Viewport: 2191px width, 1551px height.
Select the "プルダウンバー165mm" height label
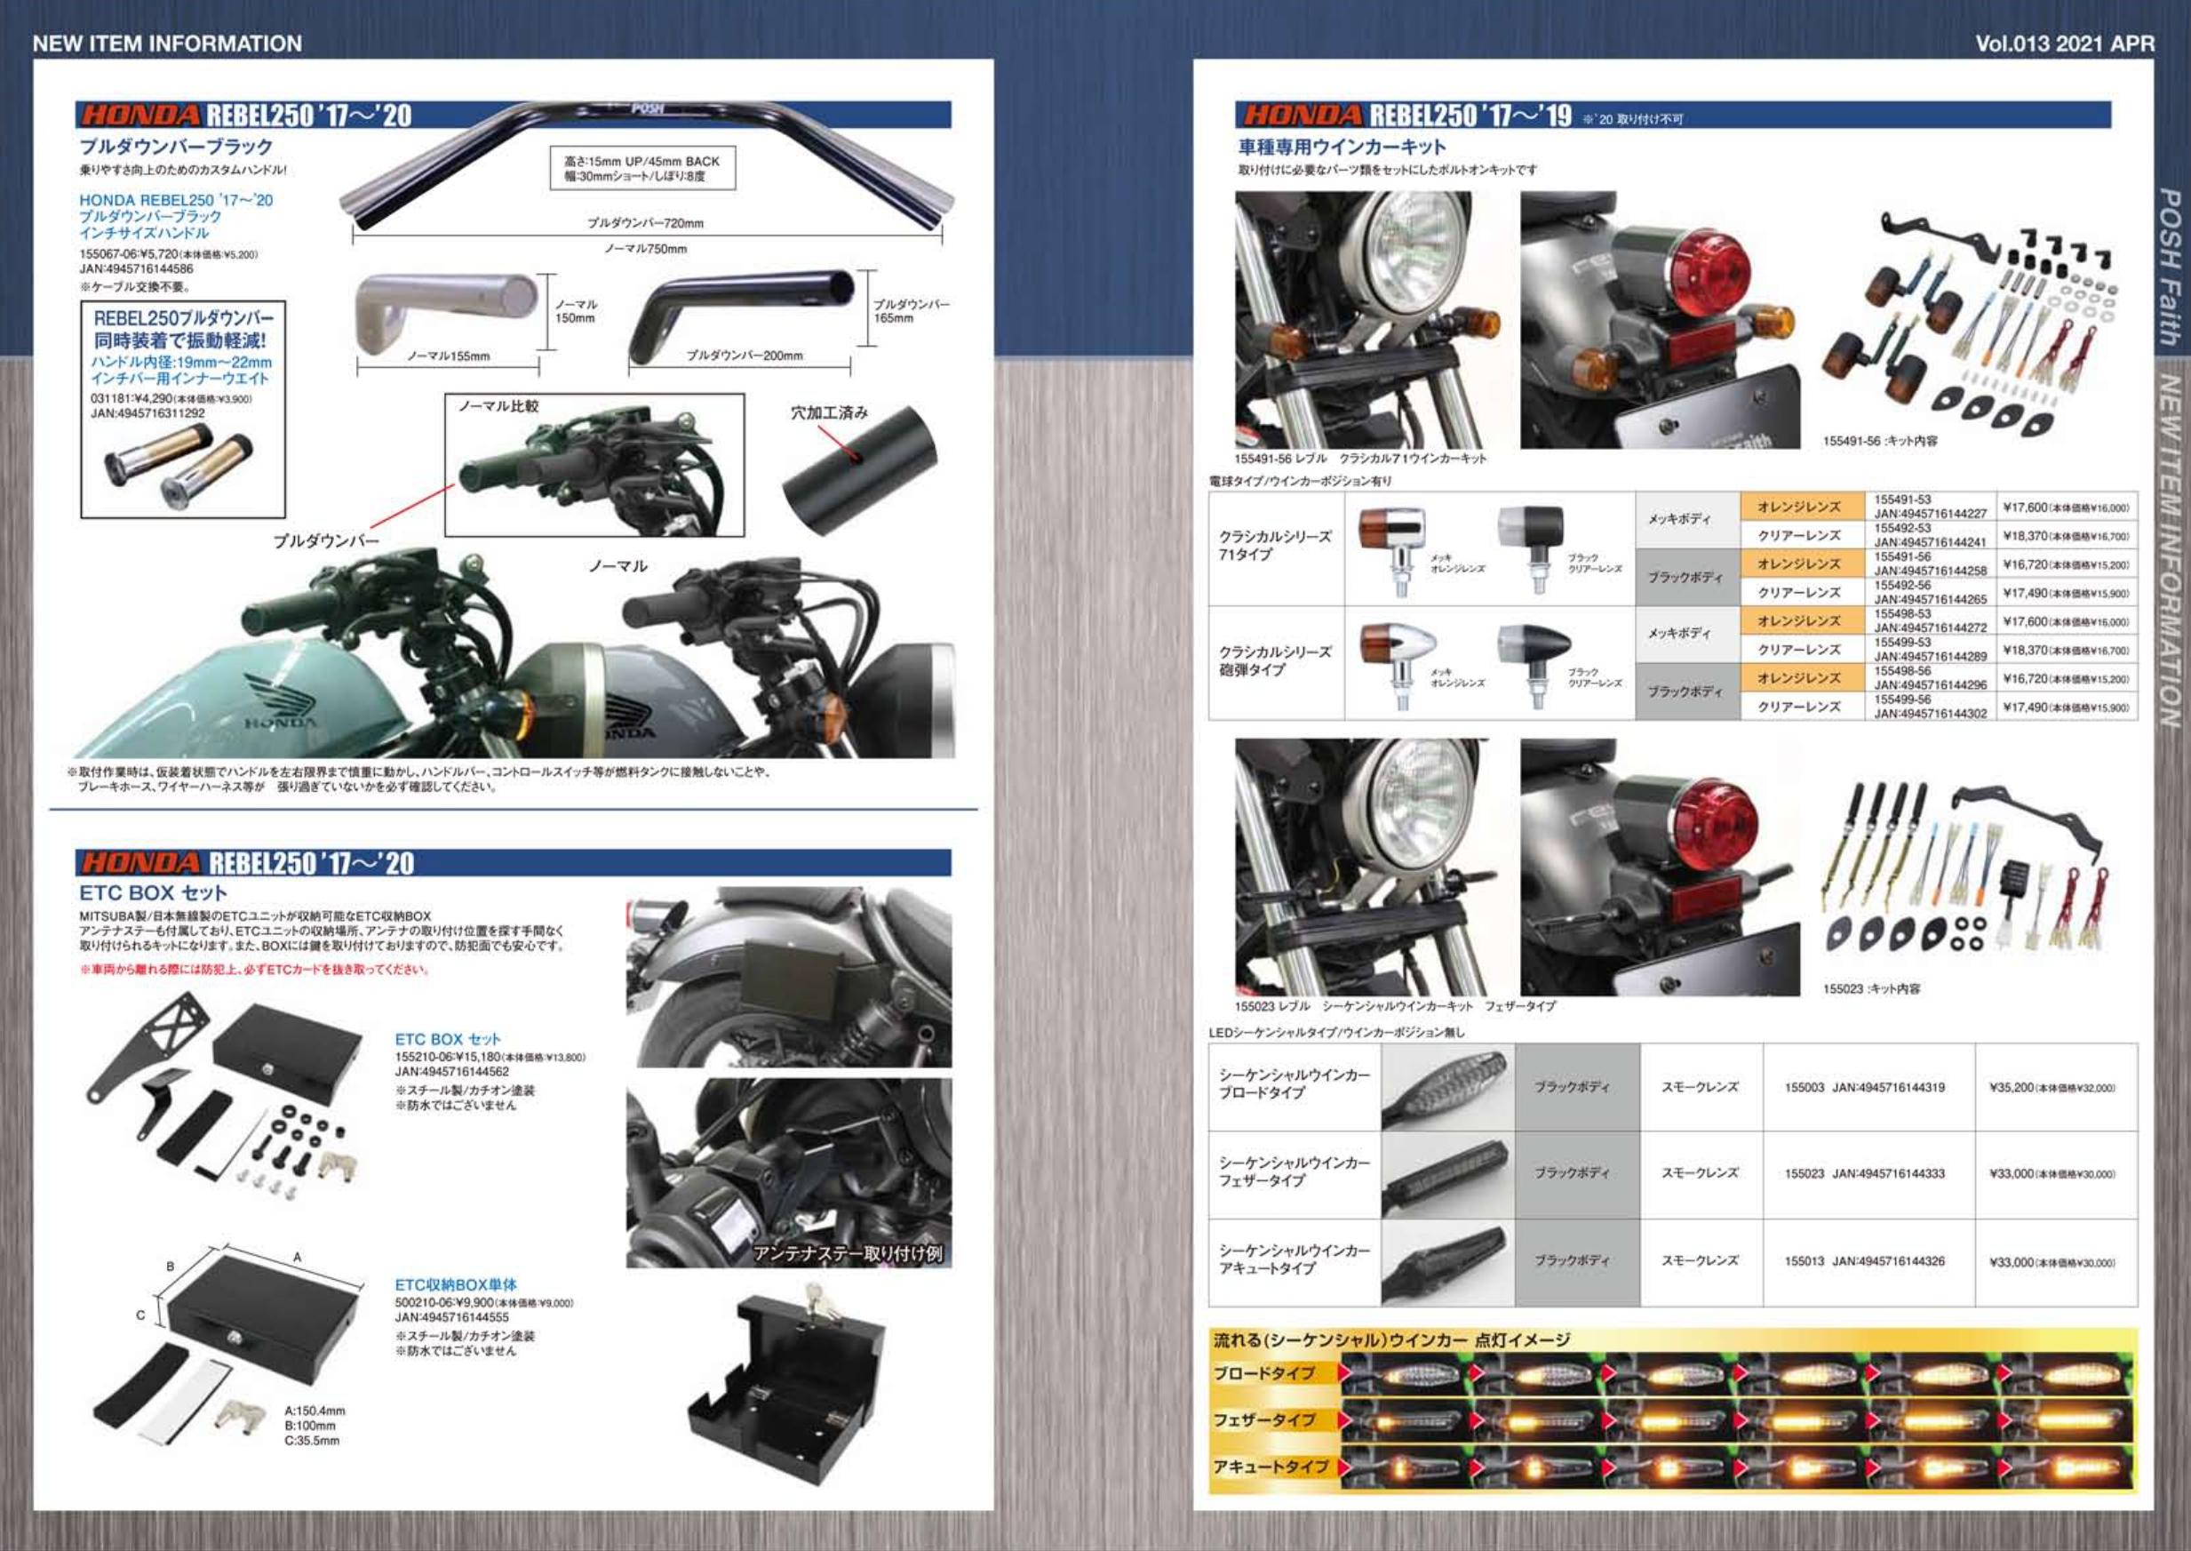[x=912, y=310]
